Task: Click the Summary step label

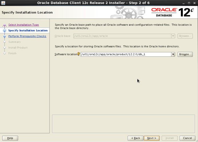Action: [15, 42]
